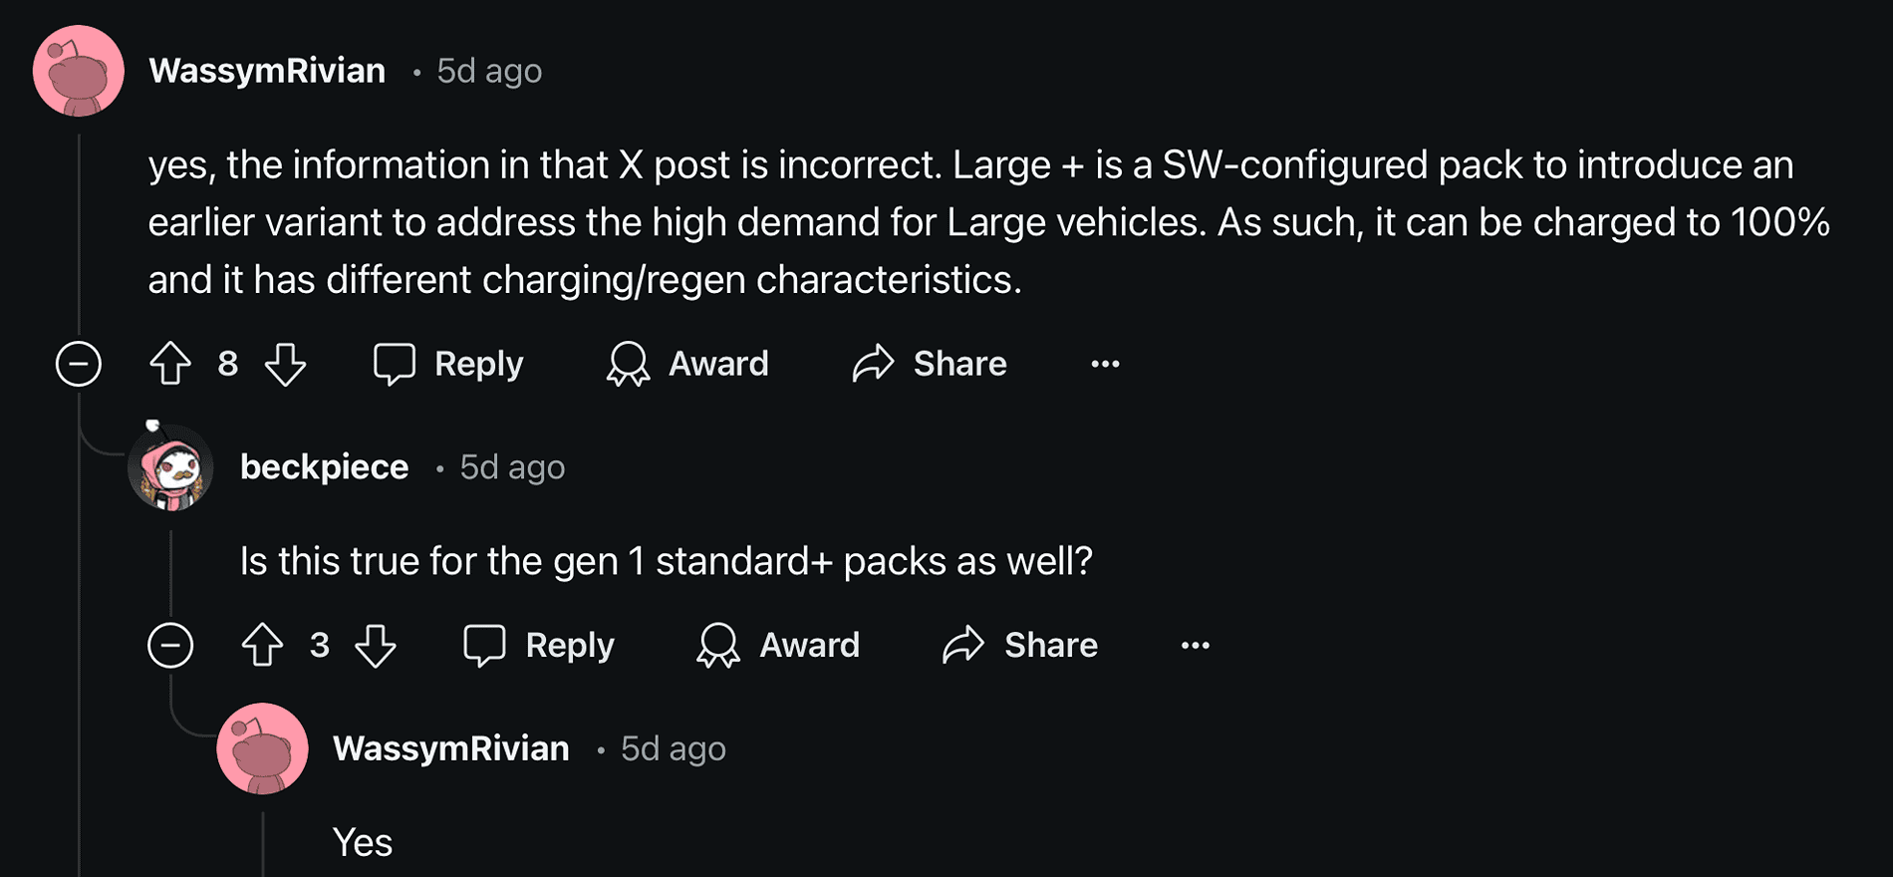Upvote beckpiece's comment
The image size is (1893, 877).
pos(262,645)
